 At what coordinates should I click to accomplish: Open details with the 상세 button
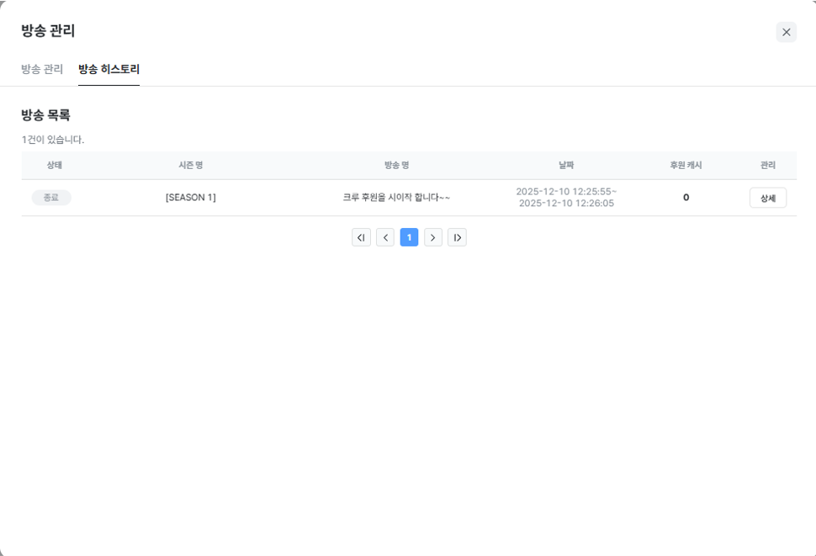click(x=767, y=197)
